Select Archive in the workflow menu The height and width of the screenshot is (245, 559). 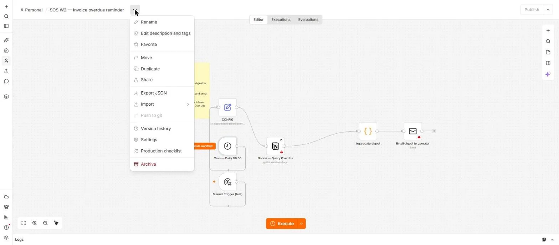click(x=162, y=164)
